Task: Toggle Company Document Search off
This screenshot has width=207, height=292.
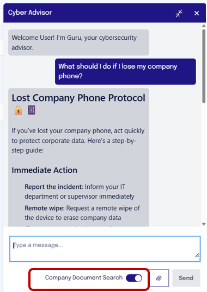Action: [x=134, y=278]
